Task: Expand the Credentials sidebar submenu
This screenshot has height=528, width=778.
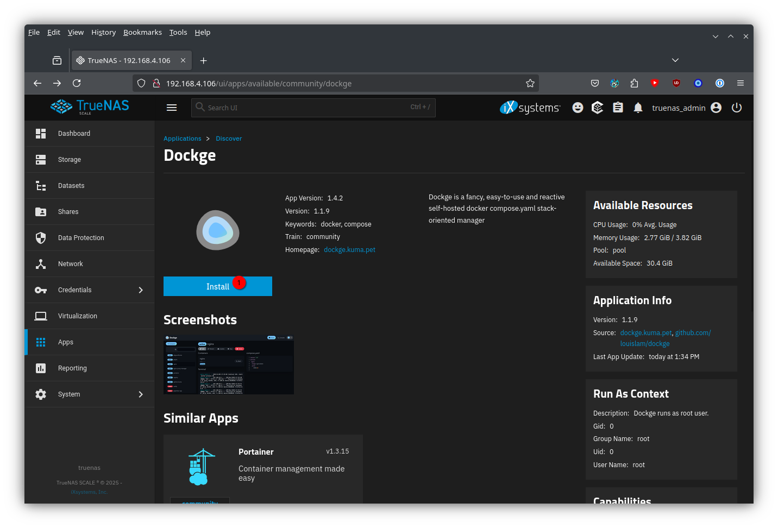Action: [141, 290]
